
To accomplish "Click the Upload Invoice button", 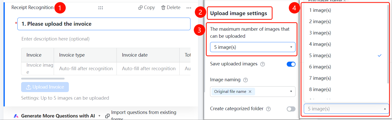I will click(x=45, y=87).
